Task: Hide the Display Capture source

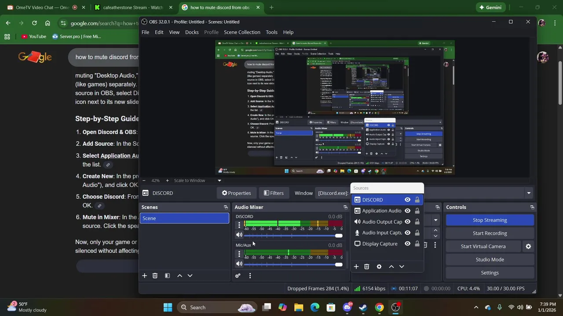Action: (407, 244)
